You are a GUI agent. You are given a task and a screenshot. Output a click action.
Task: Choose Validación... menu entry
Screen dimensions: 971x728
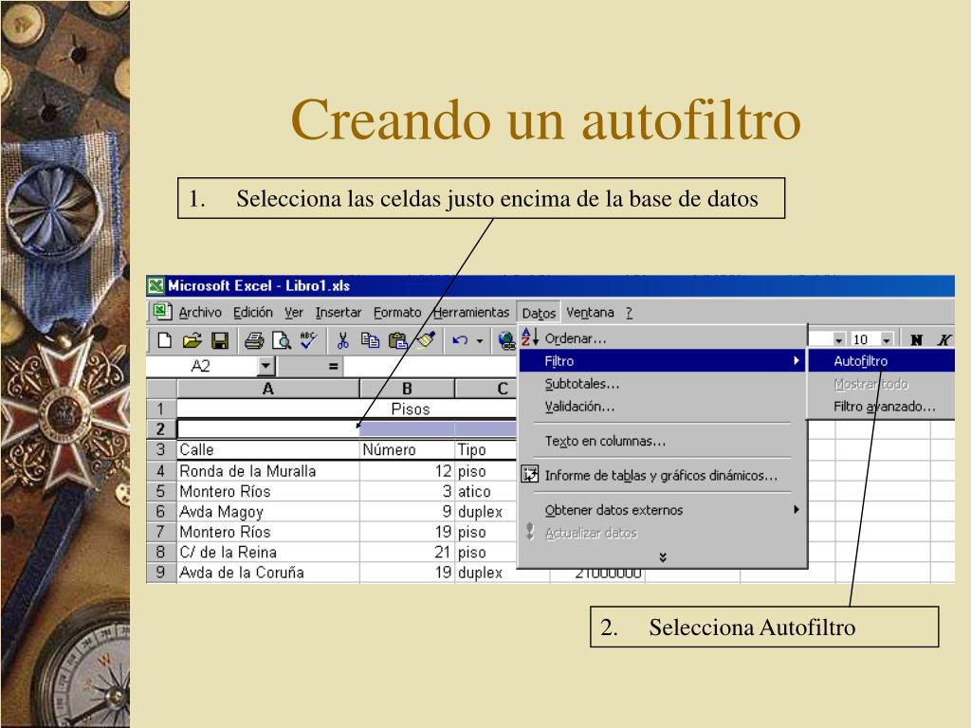tap(662, 407)
